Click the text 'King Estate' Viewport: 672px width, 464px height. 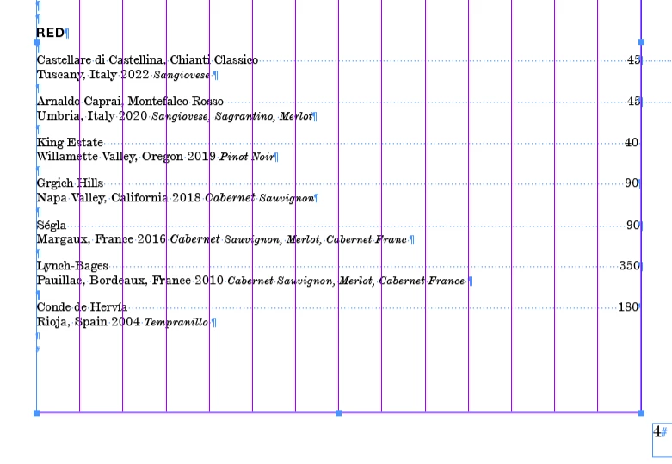[x=70, y=142]
